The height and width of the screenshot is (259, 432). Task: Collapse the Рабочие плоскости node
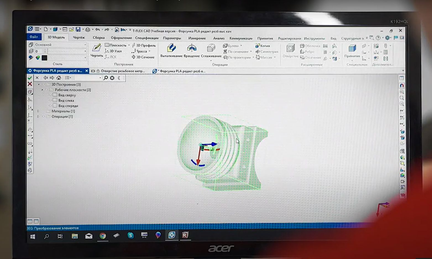click(42, 90)
